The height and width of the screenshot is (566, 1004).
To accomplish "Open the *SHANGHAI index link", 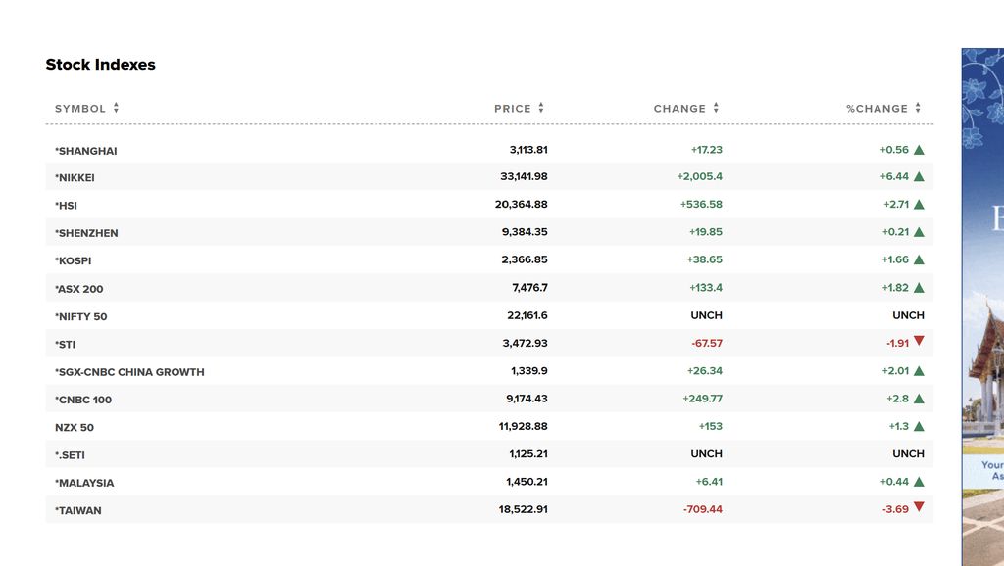I will tap(86, 151).
